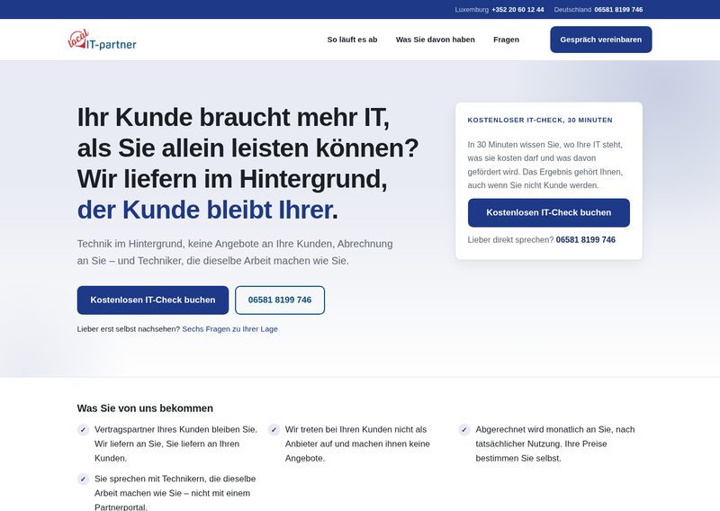This screenshot has width=720, height=511.
Task: Open the 'Fragen' navigation link
Action: 506,40
